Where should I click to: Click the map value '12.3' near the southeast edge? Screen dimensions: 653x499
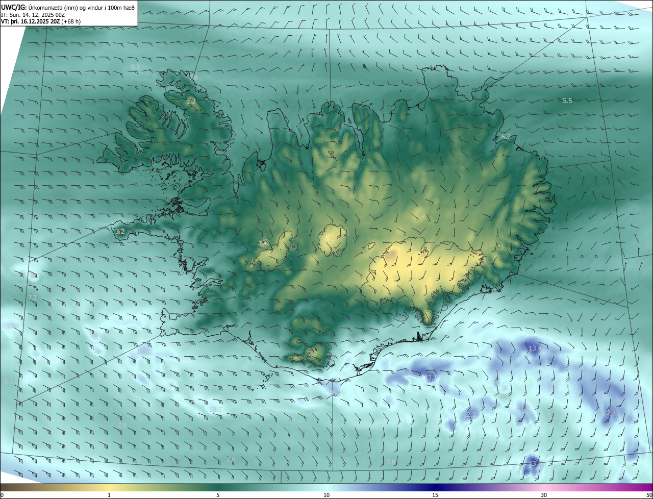[610, 413]
